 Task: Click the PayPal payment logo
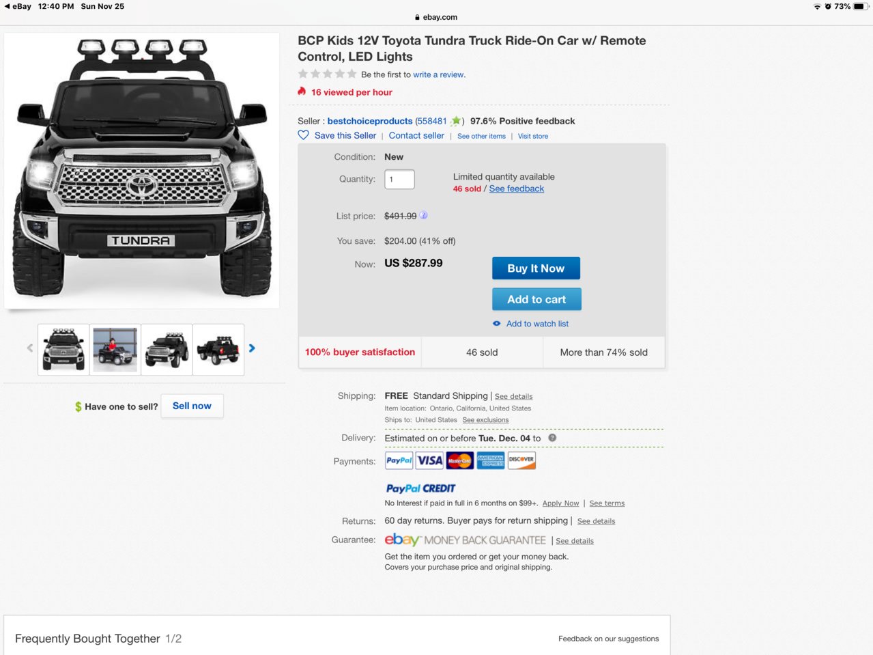point(399,460)
